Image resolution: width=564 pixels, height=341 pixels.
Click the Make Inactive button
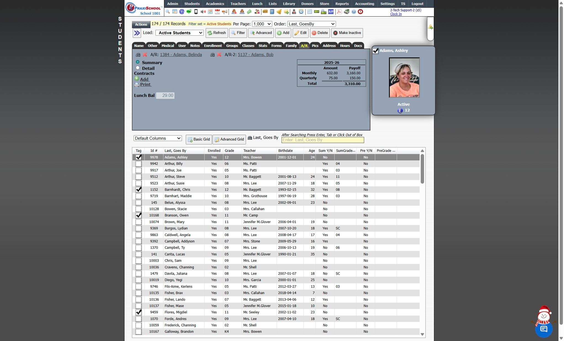(347, 33)
